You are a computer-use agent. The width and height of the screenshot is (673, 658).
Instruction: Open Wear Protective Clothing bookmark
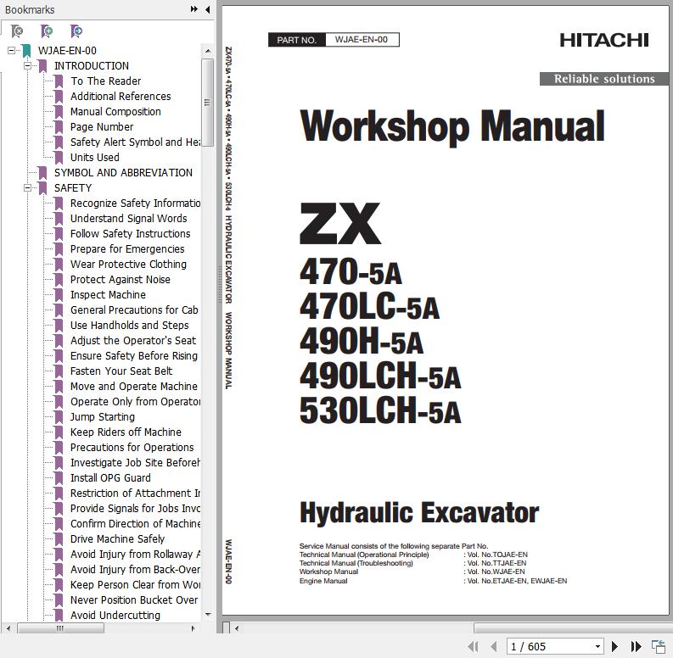click(x=128, y=265)
